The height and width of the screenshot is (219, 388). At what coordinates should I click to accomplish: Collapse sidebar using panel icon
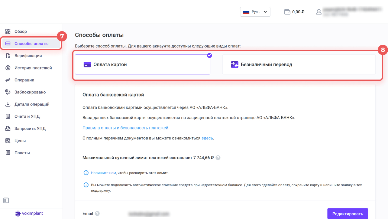(x=6, y=200)
